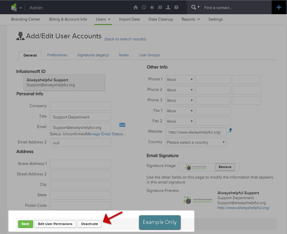Viewport: 287px width, 234px height.
Task: Open the help question mark icon
Action: (176, 7)
